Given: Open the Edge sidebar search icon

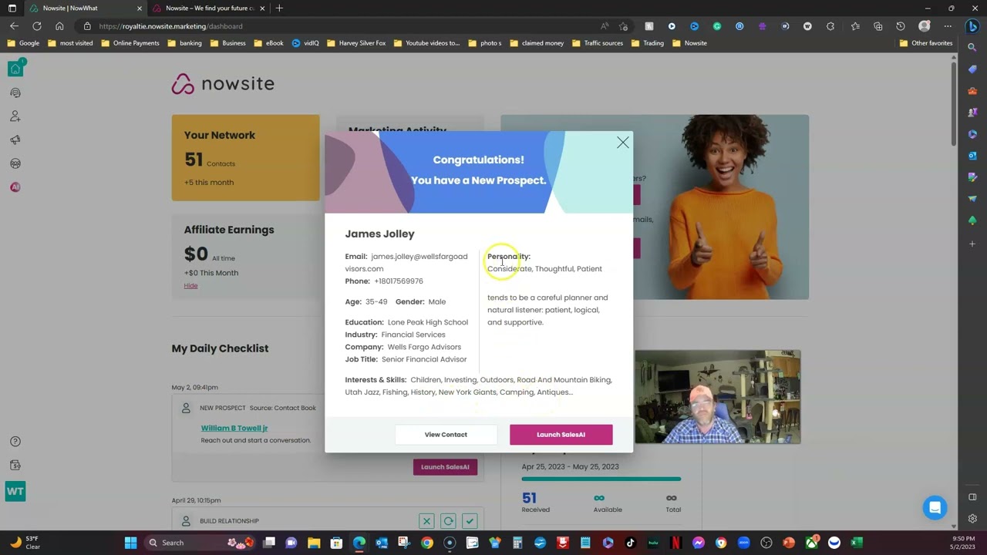Looking at the screenshot, I should point(972,48).
